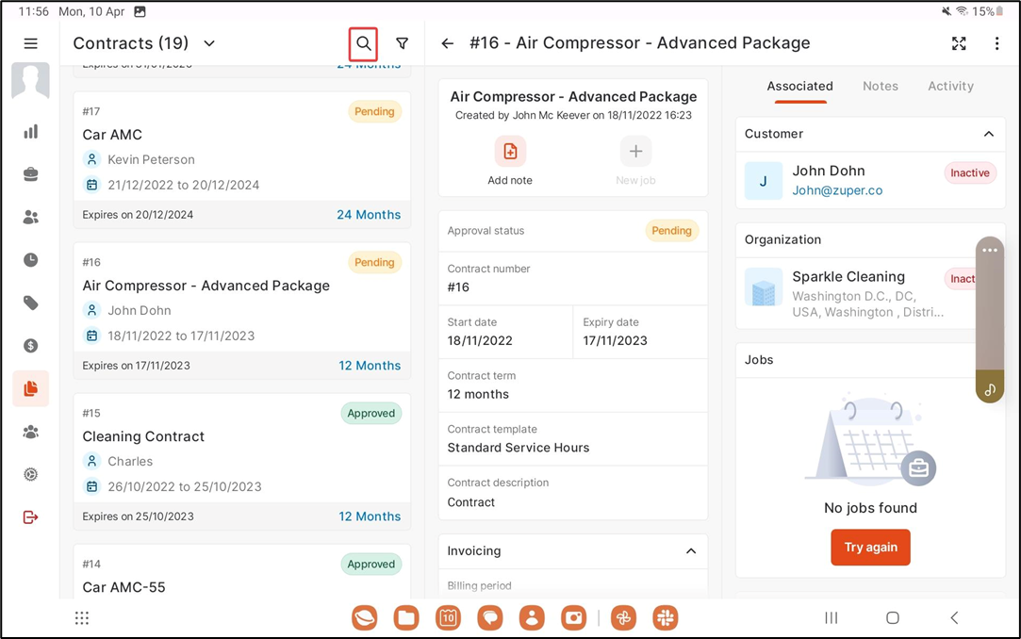Open the contracts search icon
This screenshot has width=1021, height=639.
pyautogui.click(x=363, y=43)
